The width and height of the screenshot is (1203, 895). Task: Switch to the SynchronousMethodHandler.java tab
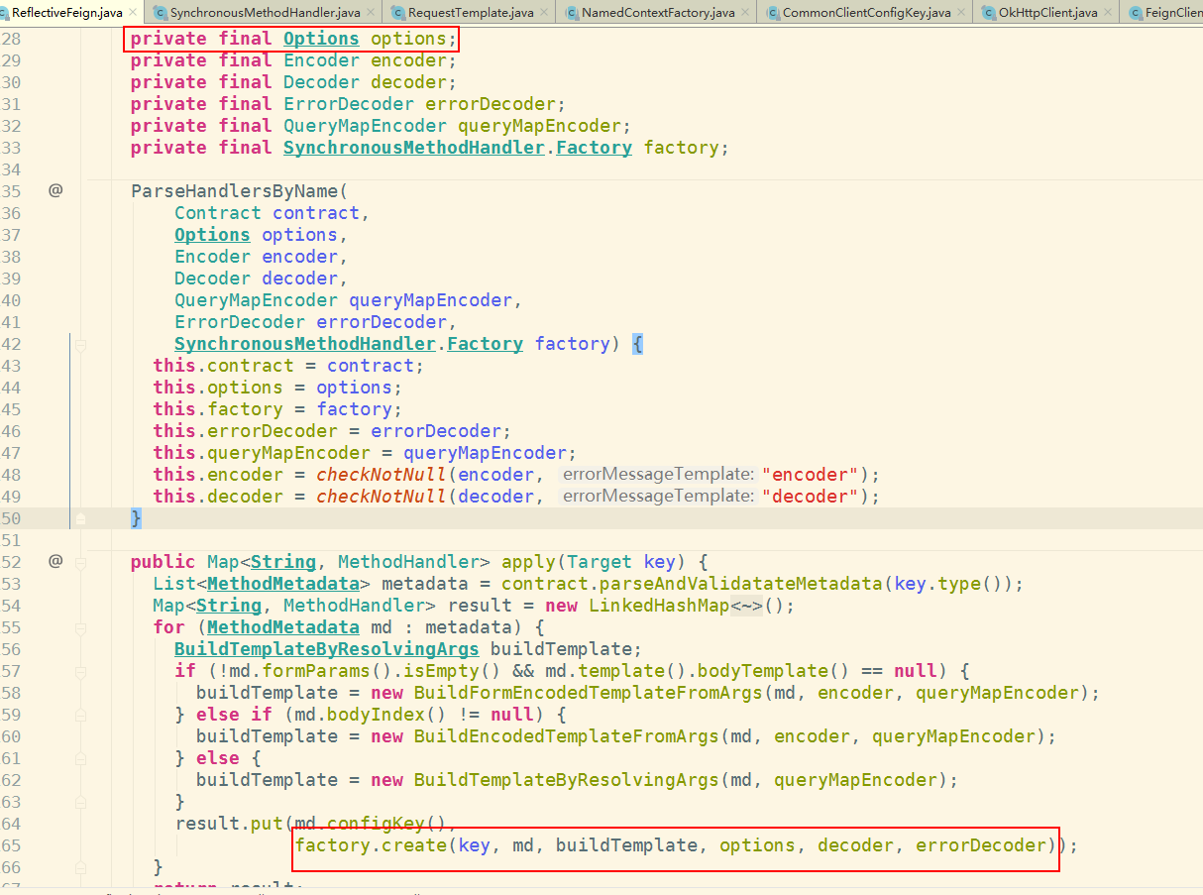pos(263,14)
